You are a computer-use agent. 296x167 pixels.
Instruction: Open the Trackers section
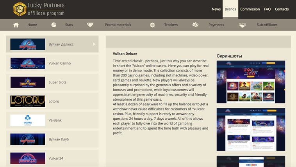[171, 25]
